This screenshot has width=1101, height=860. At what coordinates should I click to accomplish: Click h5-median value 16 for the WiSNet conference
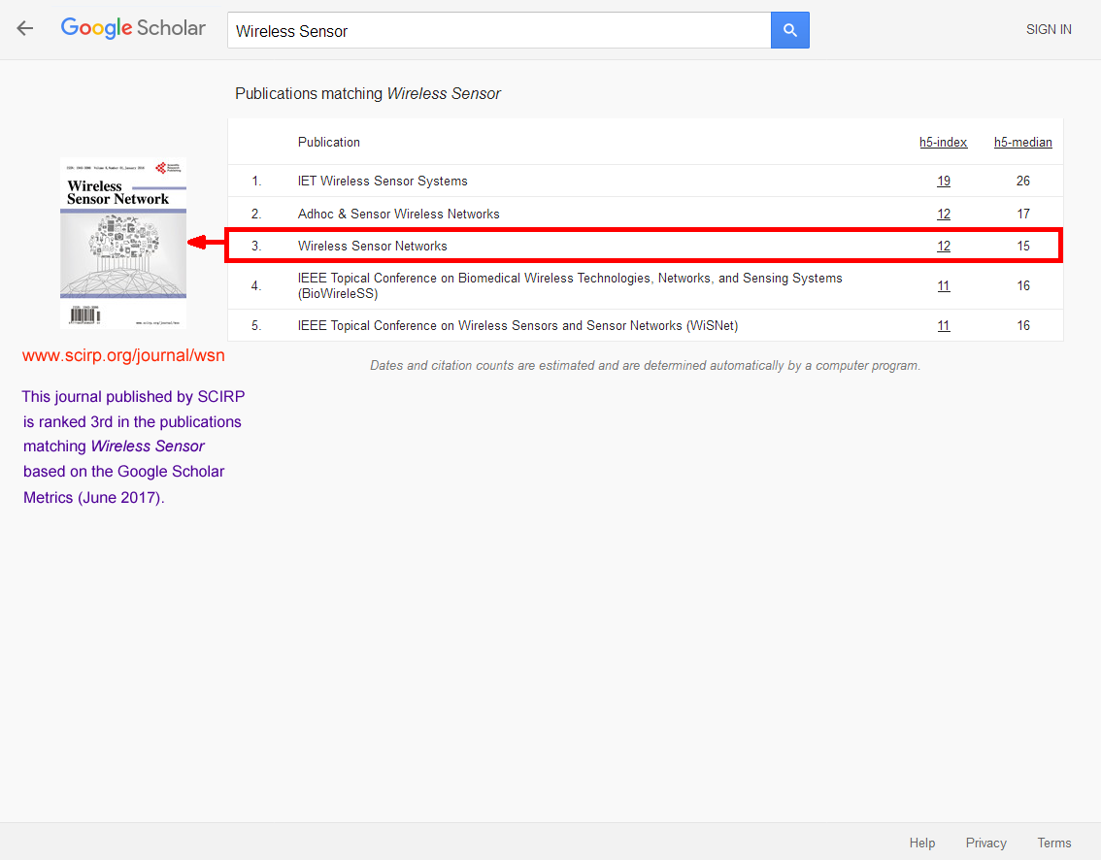pos(1023,326)
